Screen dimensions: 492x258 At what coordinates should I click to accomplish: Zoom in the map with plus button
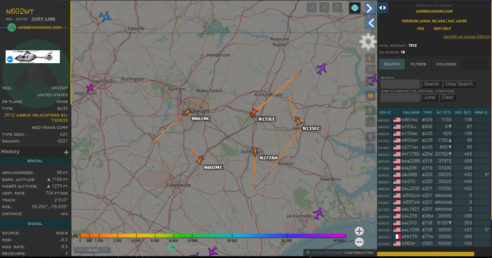pyautogui.click(x=359, y=231)
